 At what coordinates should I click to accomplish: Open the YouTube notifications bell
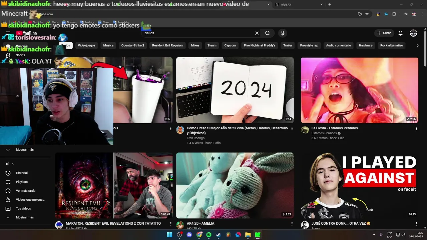401,33
